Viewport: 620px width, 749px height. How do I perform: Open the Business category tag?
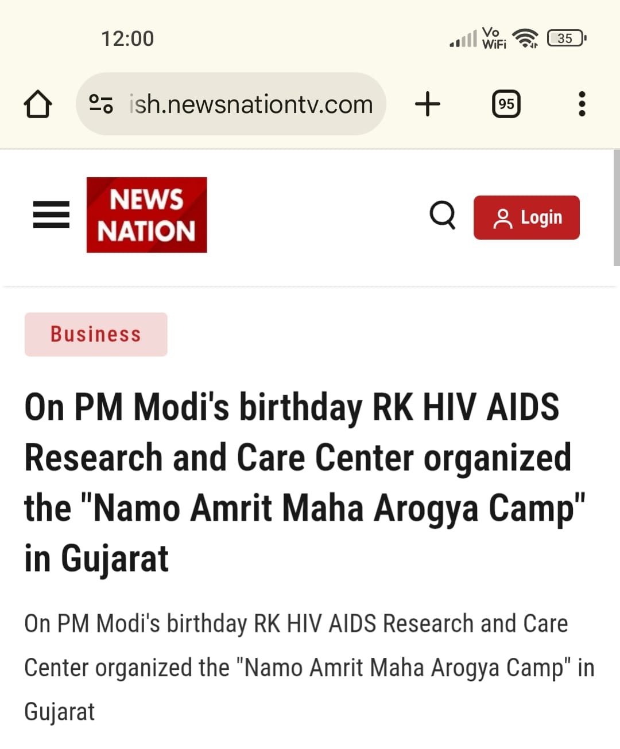tap(96, 334)
